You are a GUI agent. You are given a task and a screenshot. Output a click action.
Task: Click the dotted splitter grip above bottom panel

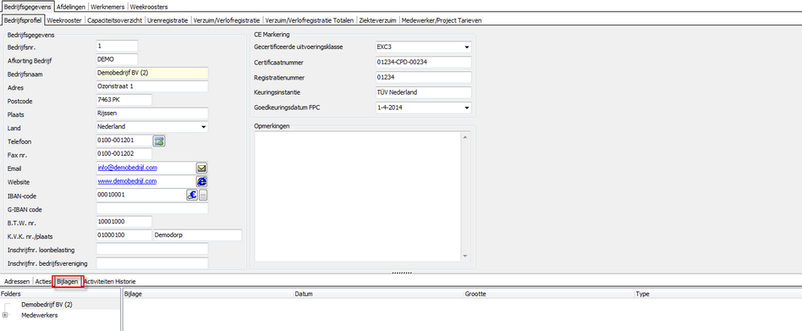click(402, 273)
